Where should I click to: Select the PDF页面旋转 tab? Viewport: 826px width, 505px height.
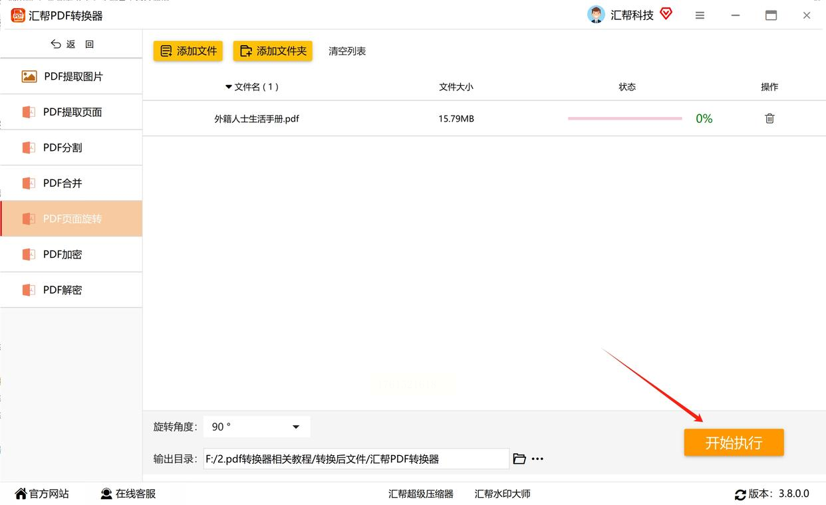(x=71, y=219)
